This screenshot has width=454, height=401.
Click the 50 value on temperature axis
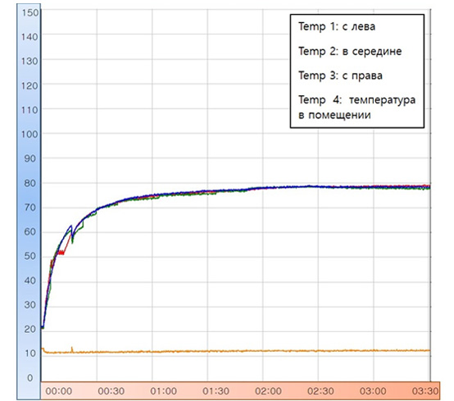(30, 256)
